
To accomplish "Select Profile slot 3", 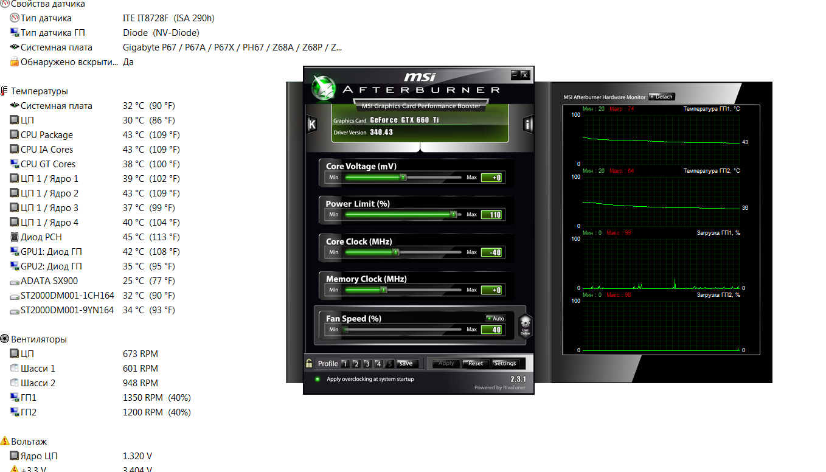I will [367, 364].
